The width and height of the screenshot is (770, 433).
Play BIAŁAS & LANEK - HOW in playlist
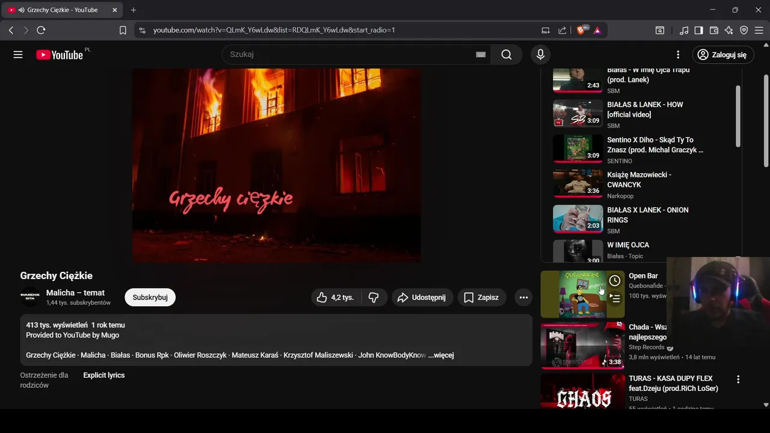point(645,109)
